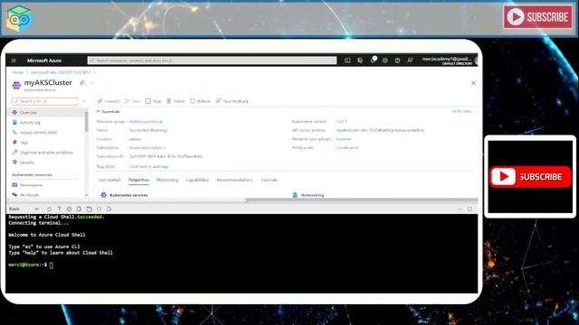Screen dimensions: 579x325
Task: Open the Azure portal hamburger menu
Action: point(14,60)
